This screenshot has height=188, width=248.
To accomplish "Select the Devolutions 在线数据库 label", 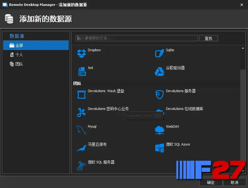I will pyautogui.click(x=185, y=109).
